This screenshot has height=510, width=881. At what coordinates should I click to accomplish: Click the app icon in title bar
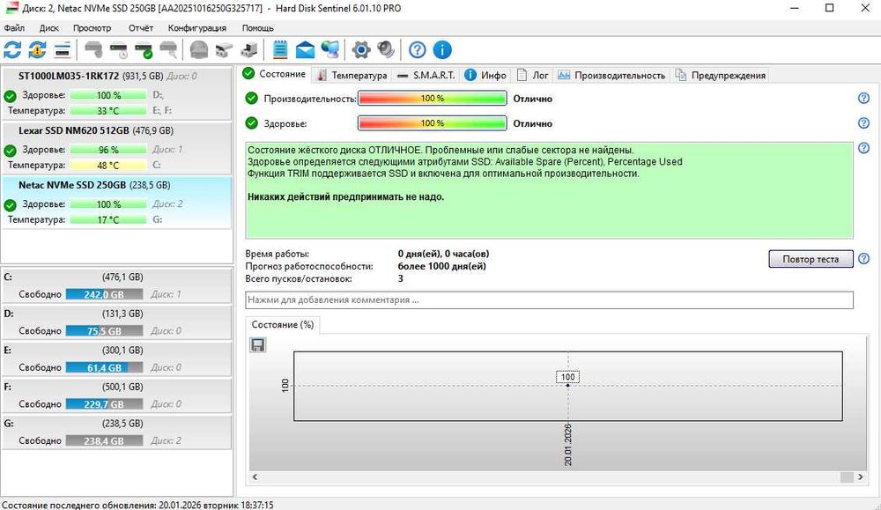pos(11,8)
